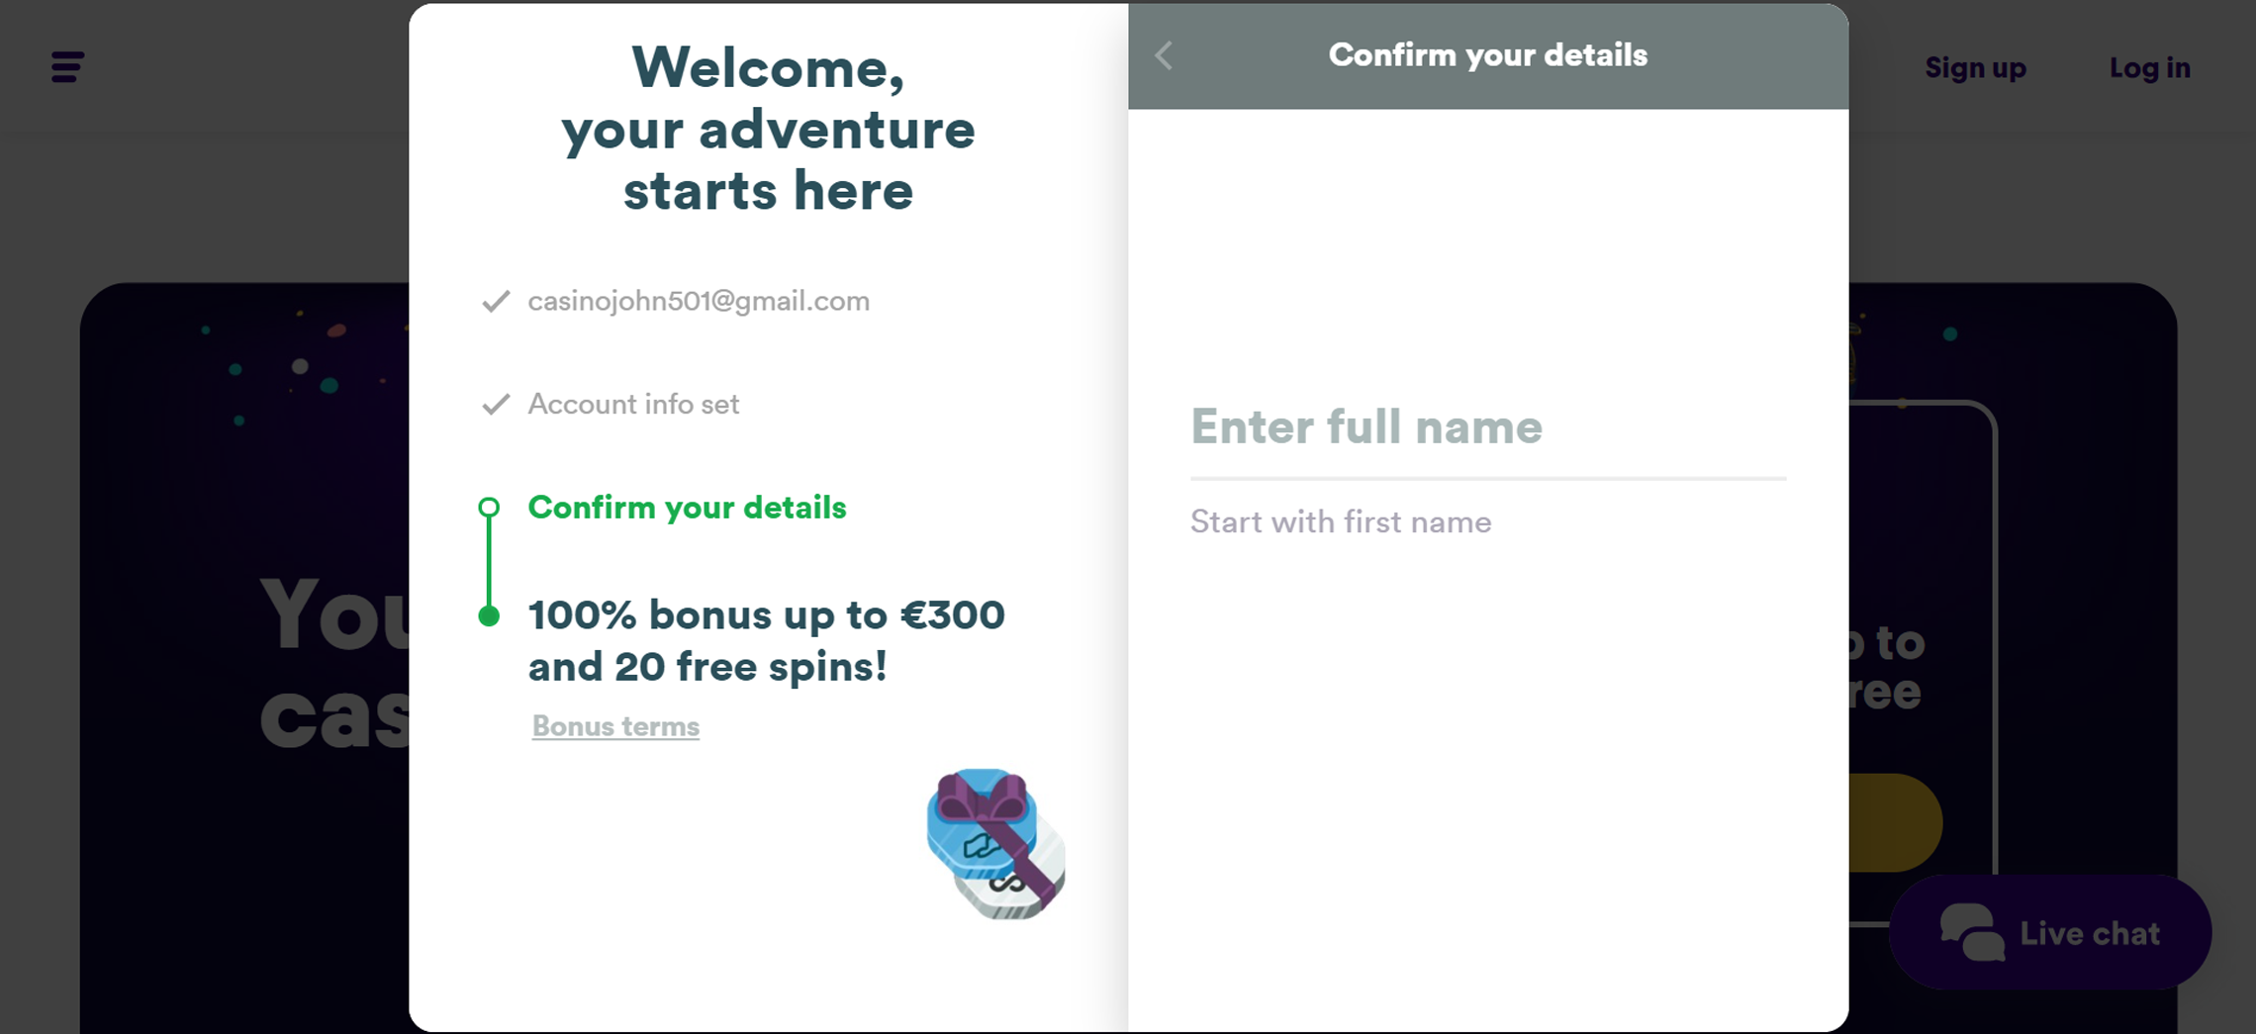Open the Live chat button
This screenshot has width=2256, height=1034.
[2050, 932]
